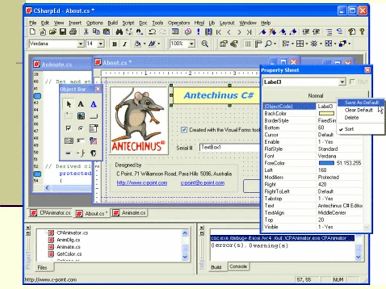
Task: Select the Build tab in Info panel
Action: (x=216, y=267)
